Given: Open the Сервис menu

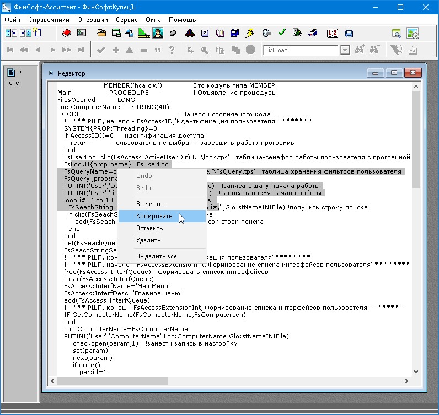Looking at the screenshot, I should point(127,20).
